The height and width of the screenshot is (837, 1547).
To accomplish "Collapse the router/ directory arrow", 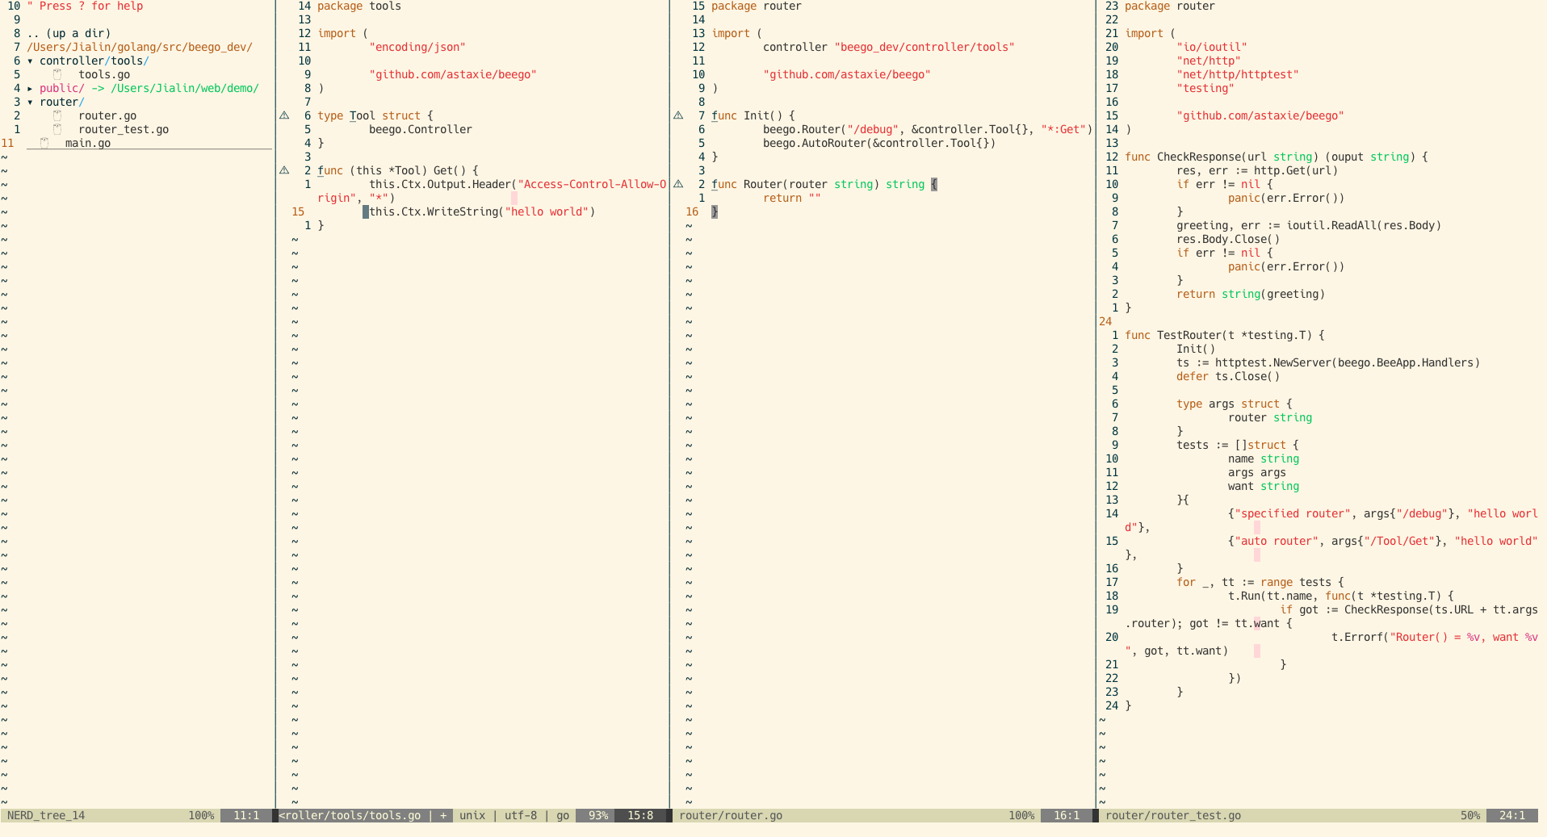I will (x=31, y=103).
